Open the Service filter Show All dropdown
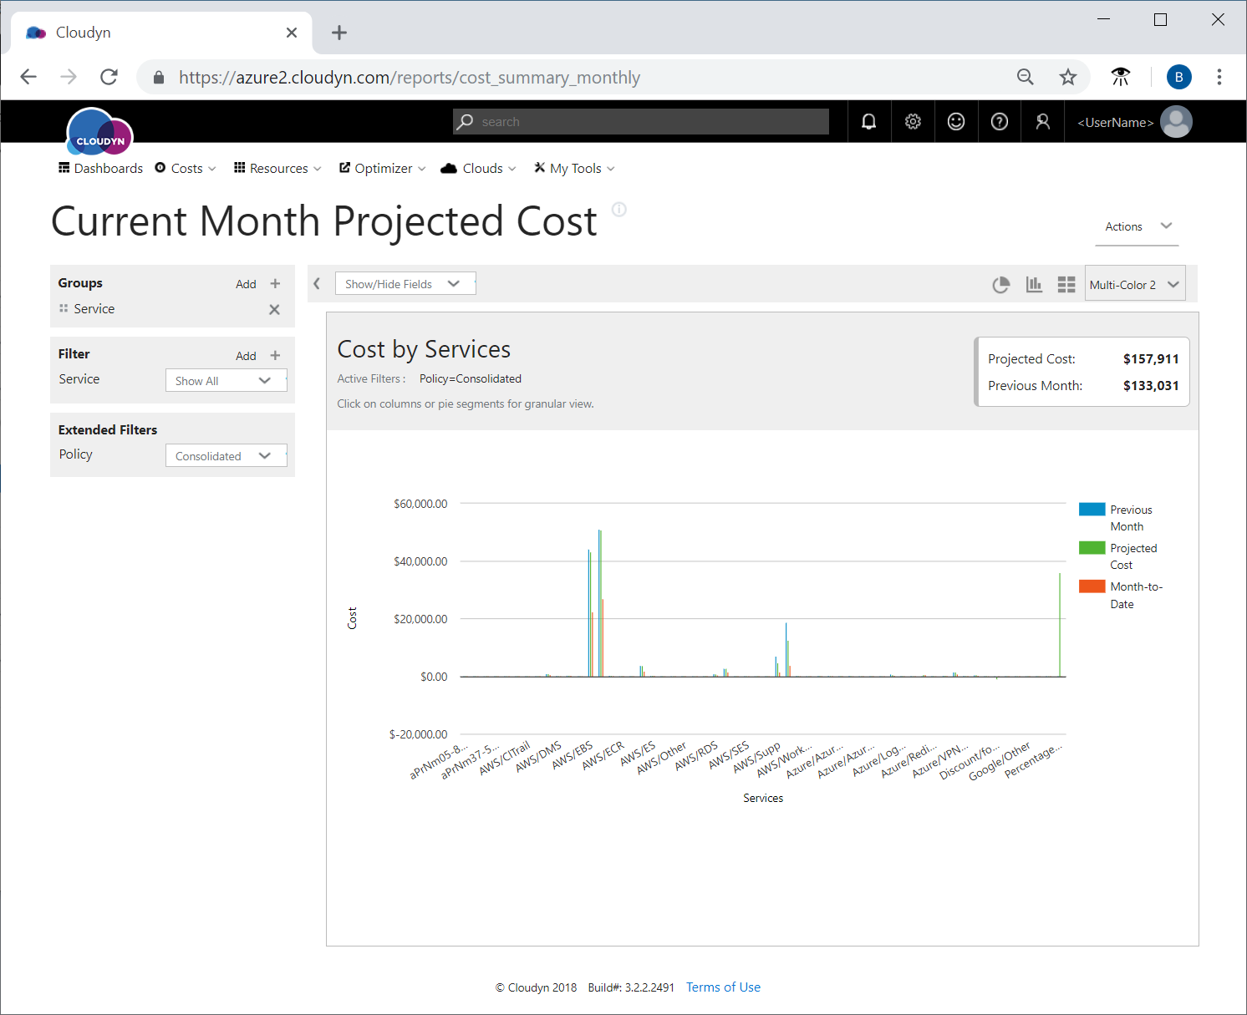1247x1015 pixels. 226,380
